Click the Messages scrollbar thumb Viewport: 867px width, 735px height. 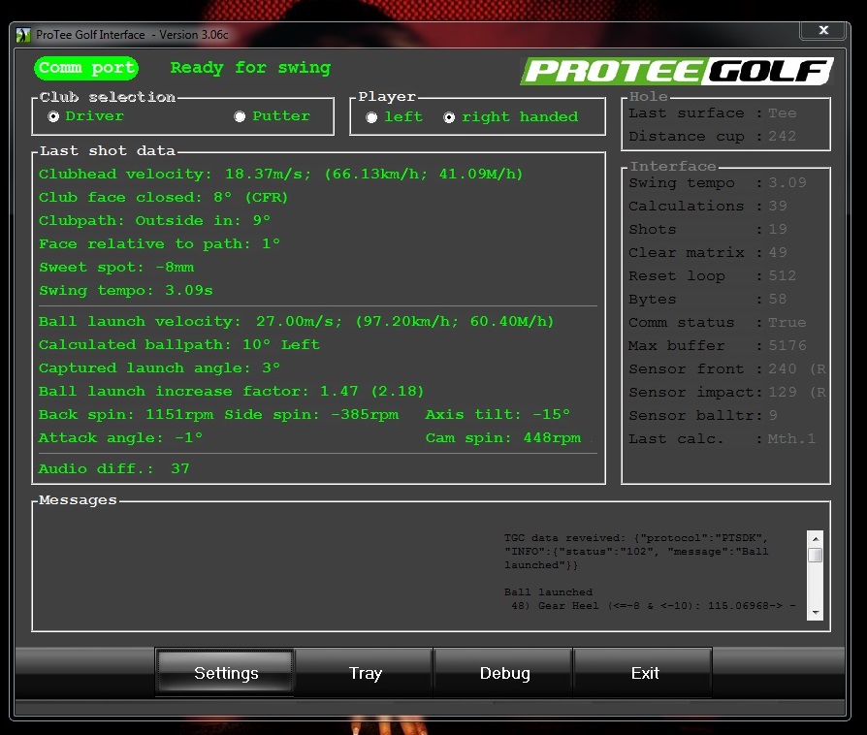pos(815,555)
